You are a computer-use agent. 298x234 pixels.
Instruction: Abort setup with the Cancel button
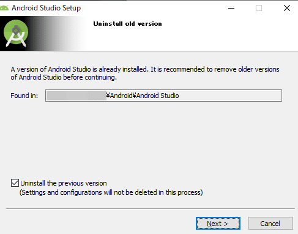tap(270, 224)
